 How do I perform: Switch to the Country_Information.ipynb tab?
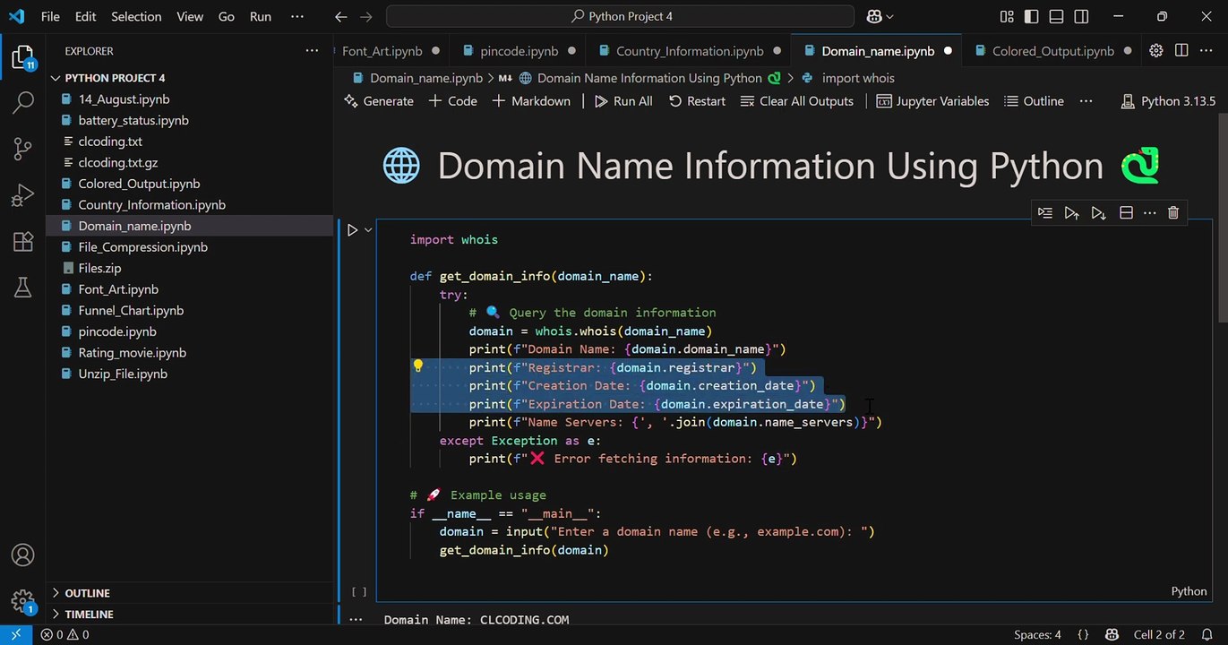pos(690,51)
